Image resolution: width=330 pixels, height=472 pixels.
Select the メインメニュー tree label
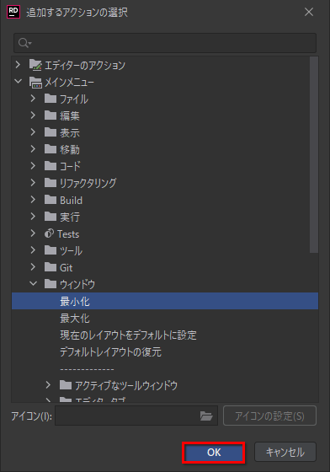tap(69, 83)
